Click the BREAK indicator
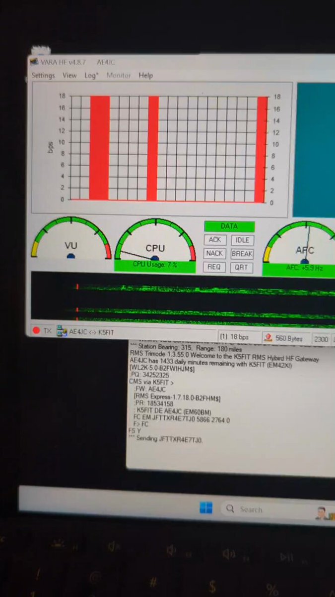Screen dimensions: 335x597 242,254
